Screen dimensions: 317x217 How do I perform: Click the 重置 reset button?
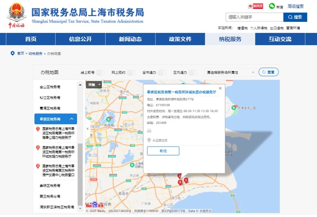click(268, 72)
